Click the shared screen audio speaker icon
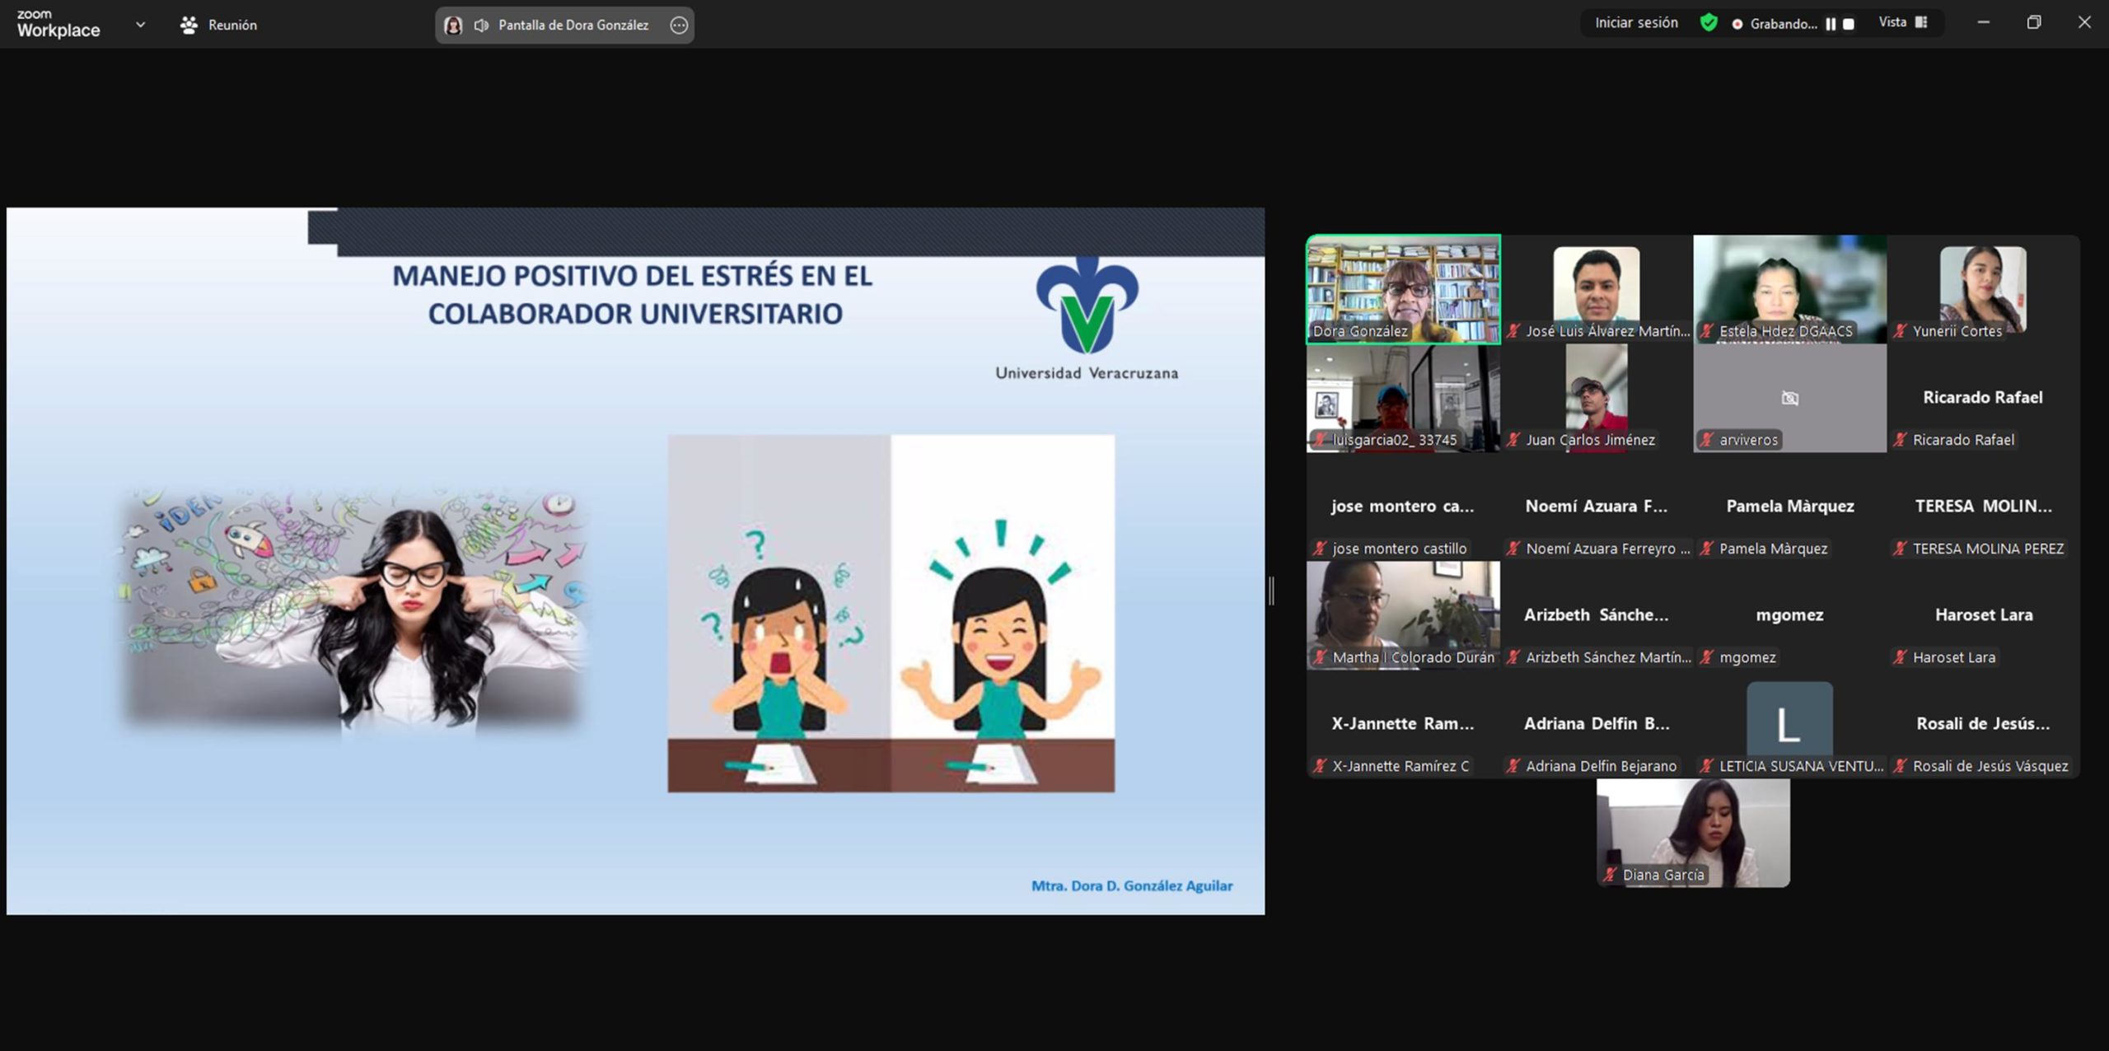 click(x=482, y=25)
